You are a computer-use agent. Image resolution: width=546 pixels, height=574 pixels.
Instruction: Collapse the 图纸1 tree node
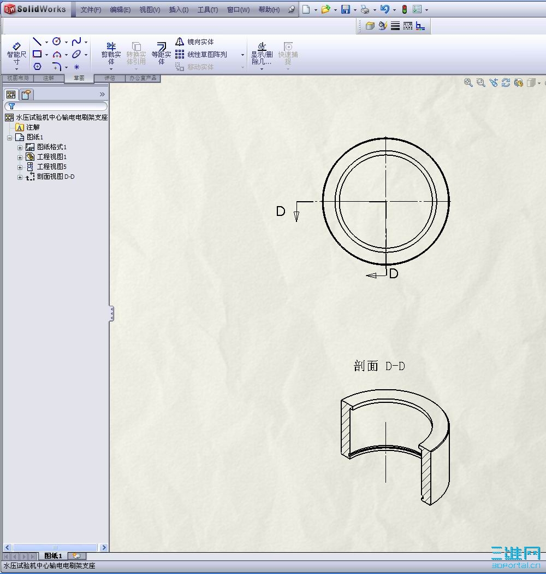tap(9, 138)
